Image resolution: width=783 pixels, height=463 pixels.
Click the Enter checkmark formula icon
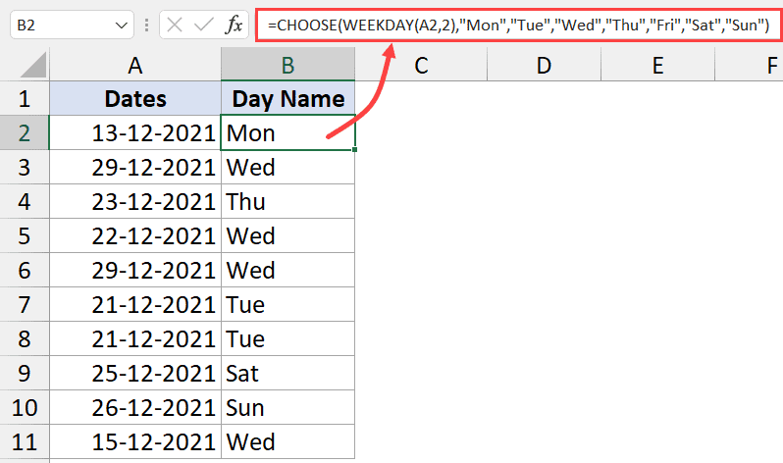click(203, 24)
